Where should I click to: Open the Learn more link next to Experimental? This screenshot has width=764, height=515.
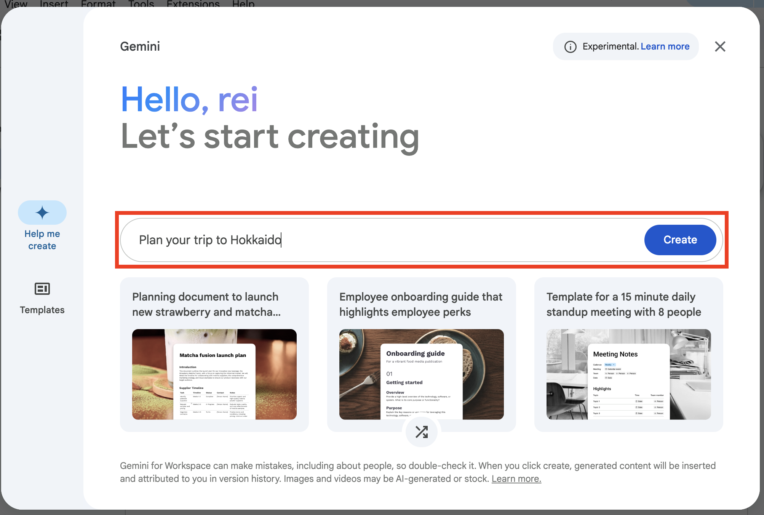coord(665,46)
